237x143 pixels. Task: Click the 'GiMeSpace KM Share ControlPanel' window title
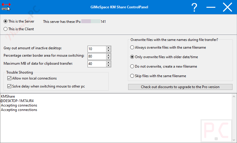119,7
